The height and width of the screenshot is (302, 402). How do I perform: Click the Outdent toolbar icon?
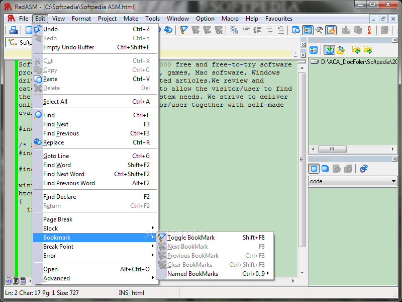[257, 30]
